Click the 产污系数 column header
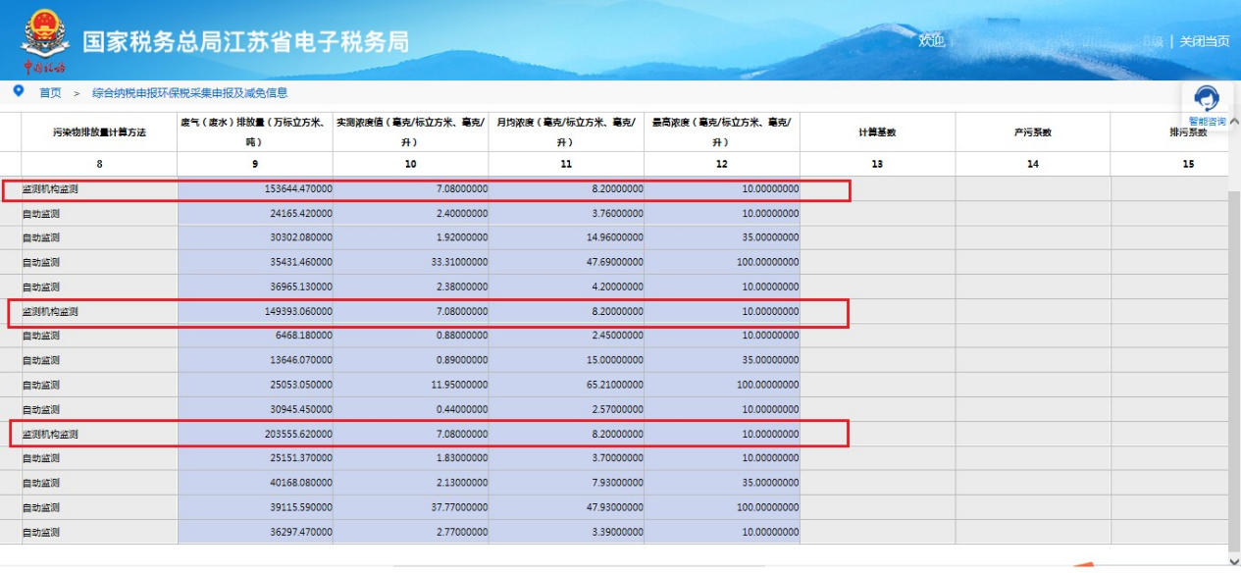 (x=1032, y=131)
